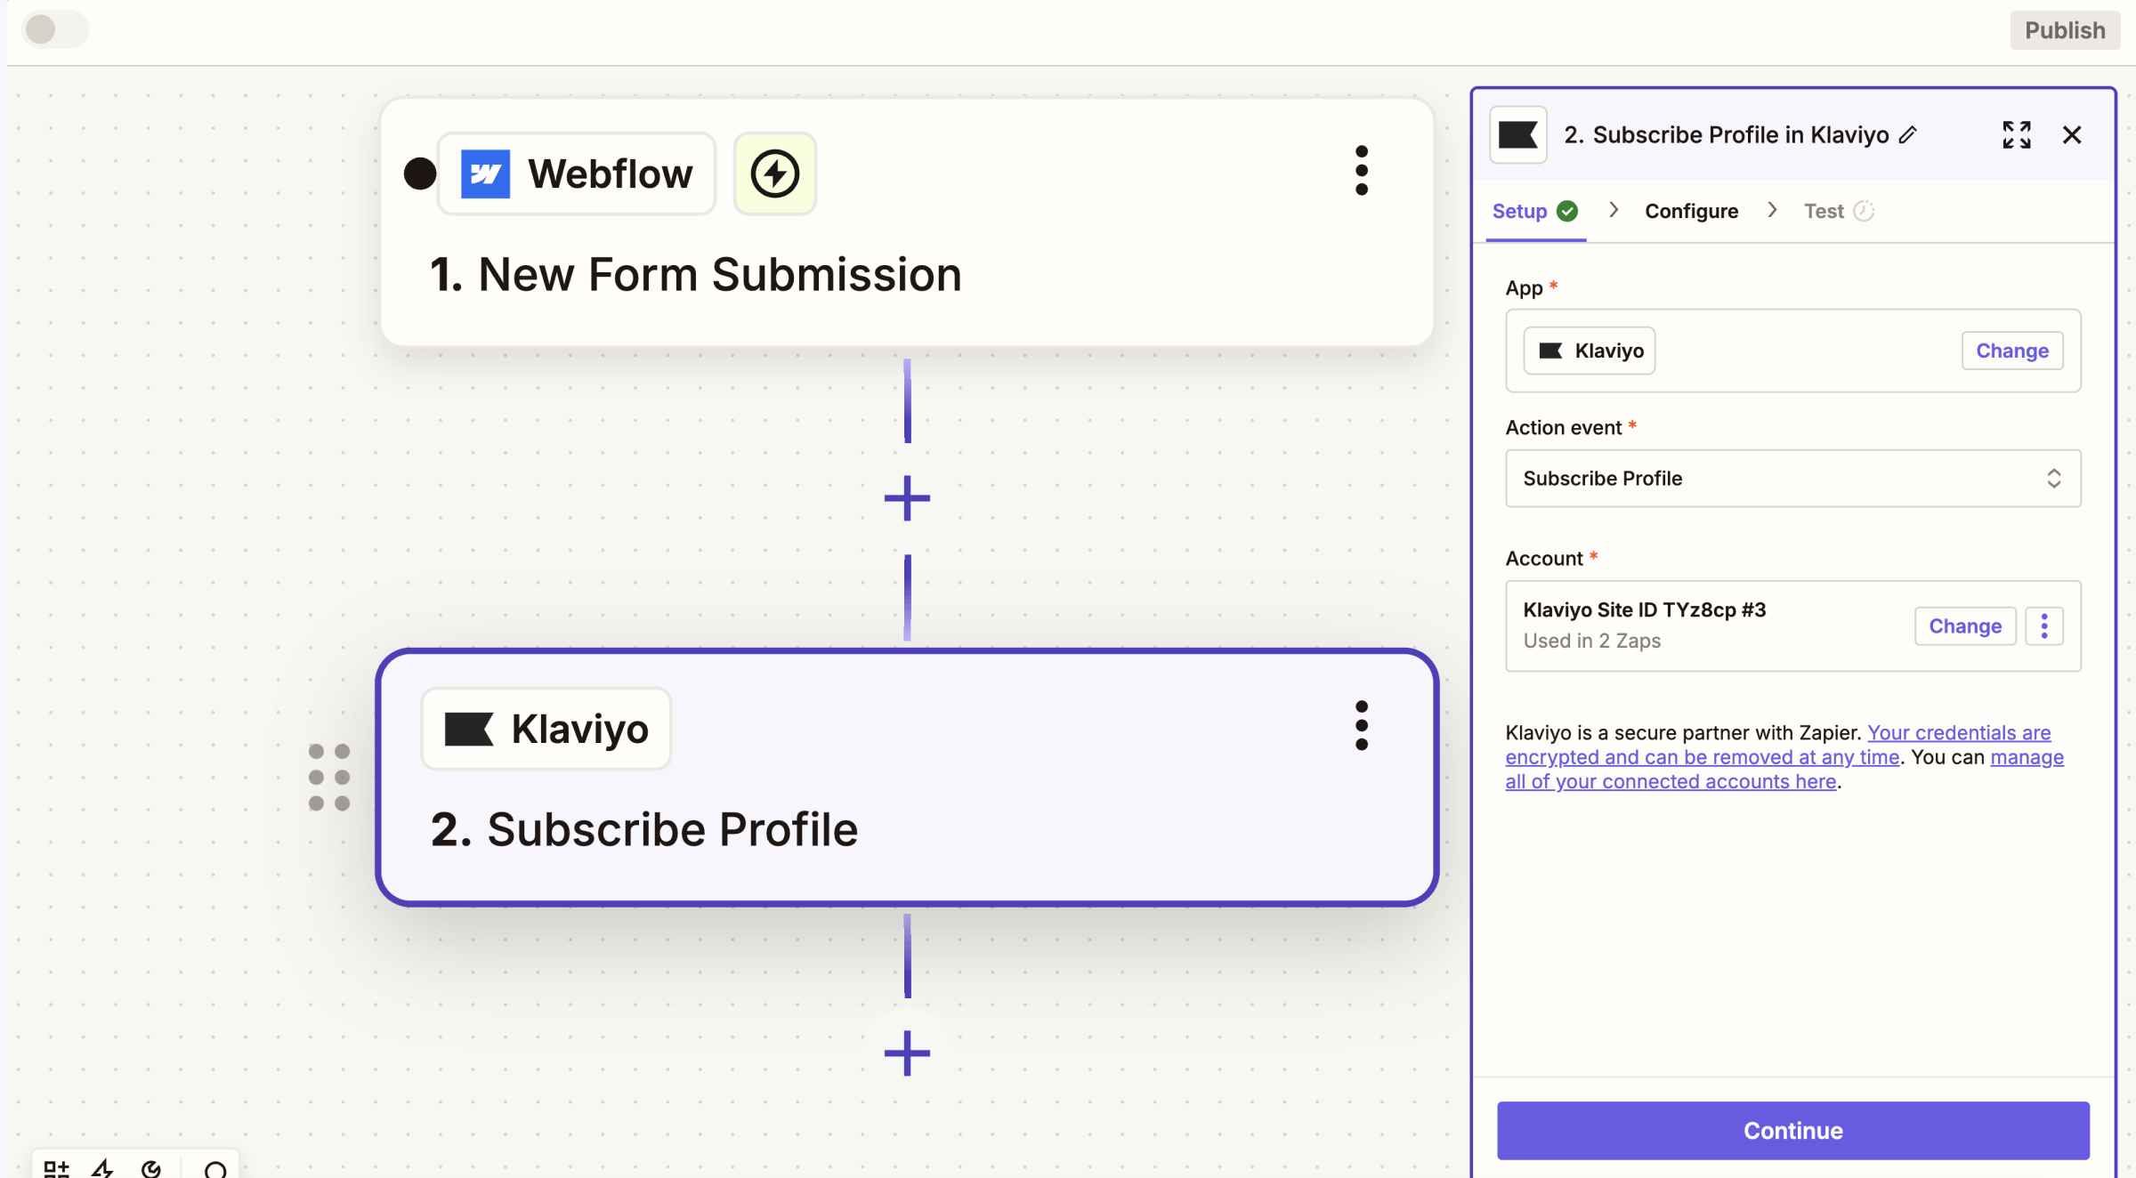Change the connected Klaviyo account
This screenshot has height=1178, width=2136.
[x=1965, y=625]
